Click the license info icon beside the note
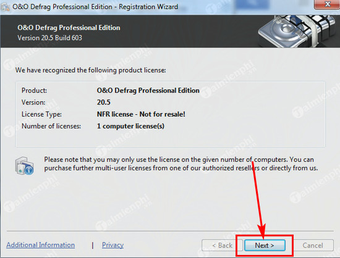Screen dimensions: 340x258 (24, 166)
